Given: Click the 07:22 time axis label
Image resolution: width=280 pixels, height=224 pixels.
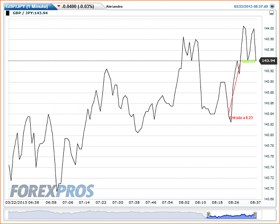Looking at the screenshot, I should pos(101,203).
